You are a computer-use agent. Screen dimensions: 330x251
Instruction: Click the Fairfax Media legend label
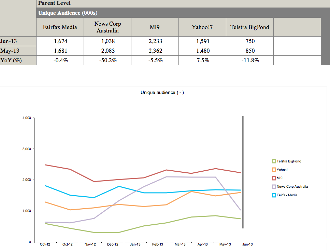pyautogui.click(x=287, y=195)
